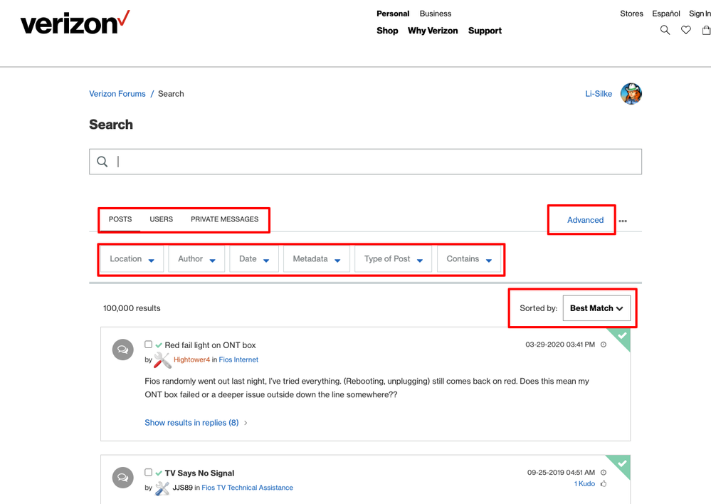Focus the forum search text field

tap(366, 162)
